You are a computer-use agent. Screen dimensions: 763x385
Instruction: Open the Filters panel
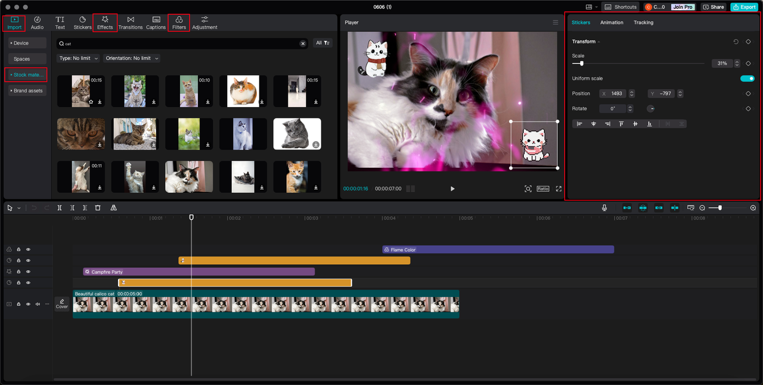[179, 23]
